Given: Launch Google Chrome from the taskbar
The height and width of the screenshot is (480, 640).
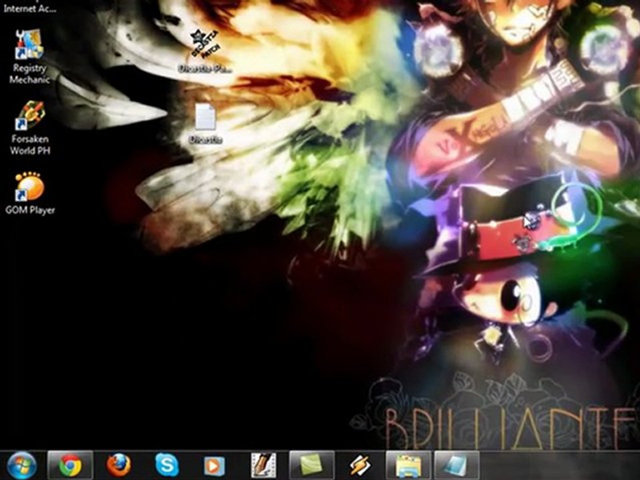Looking at the screenshot, I should (x=70, y=465).
